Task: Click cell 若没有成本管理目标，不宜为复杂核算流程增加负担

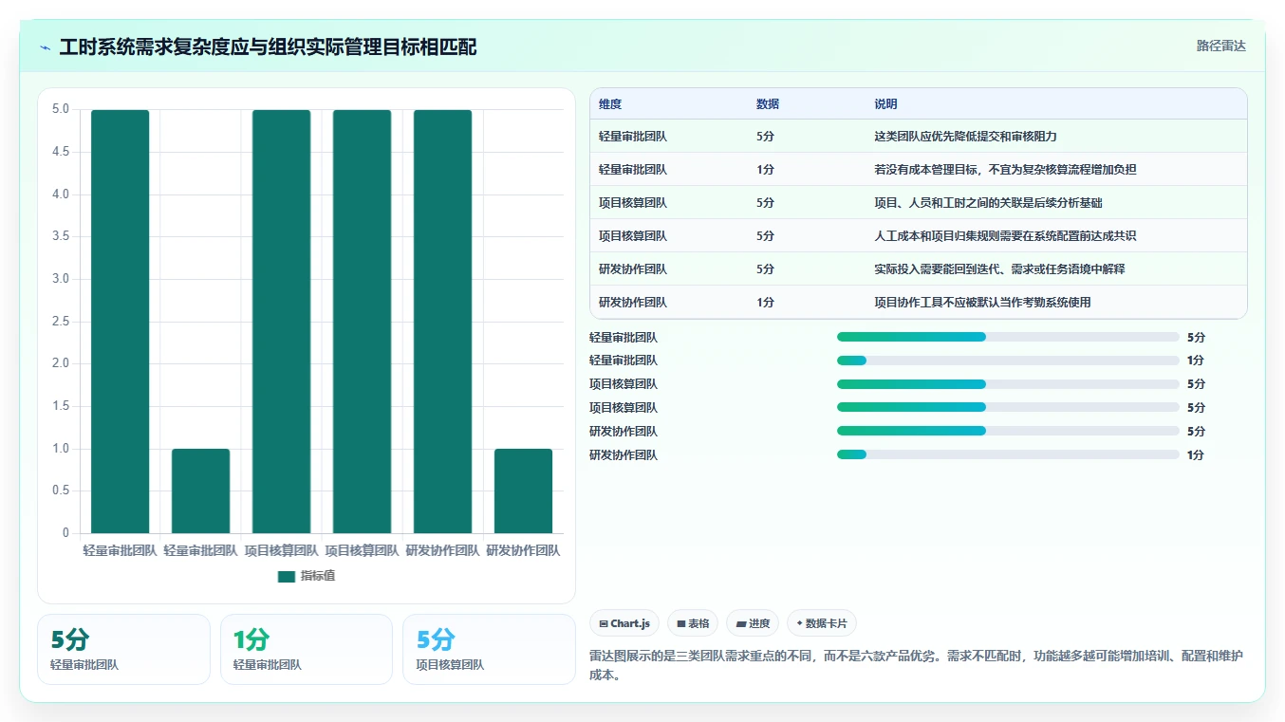Action: [x=1005, y=170]
